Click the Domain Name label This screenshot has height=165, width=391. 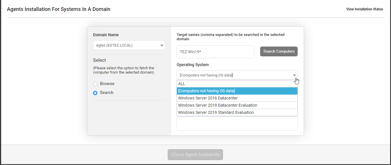[x=106, y=35]
